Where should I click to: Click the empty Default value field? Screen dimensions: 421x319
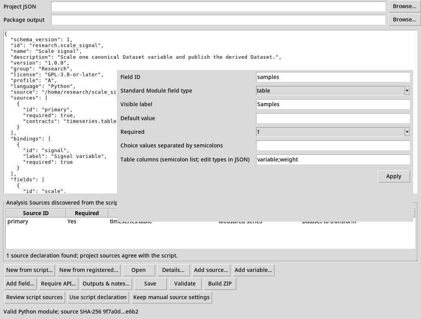(x=333, y=118)
